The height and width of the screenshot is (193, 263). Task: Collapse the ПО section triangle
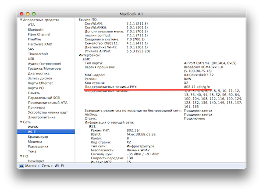point(21,156)
